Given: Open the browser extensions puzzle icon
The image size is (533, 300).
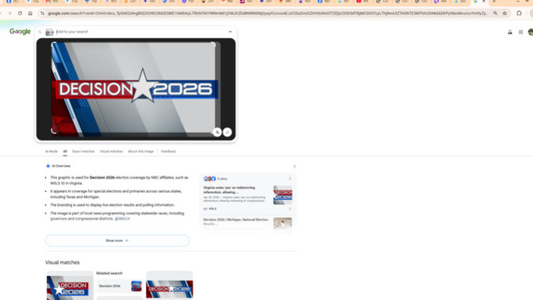Looking at the screenshot, I should (519, 13).
